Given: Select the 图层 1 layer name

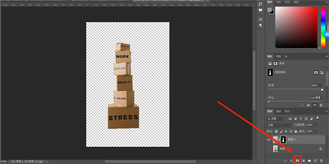Looking at the screenshot, I should [292, 140].
